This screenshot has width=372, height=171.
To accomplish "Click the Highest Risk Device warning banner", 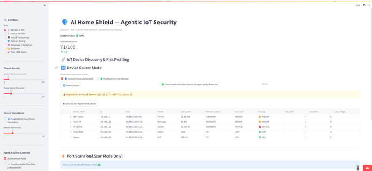I will click(x=210, y=95).
